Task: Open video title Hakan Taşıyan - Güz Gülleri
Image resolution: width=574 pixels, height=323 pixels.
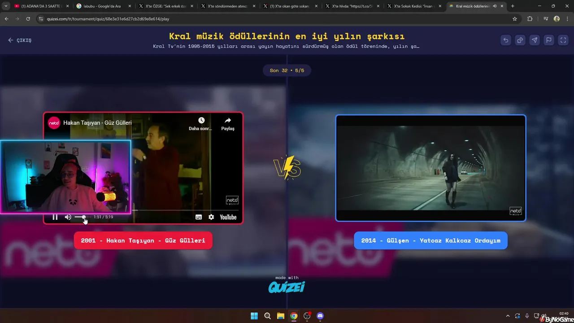Action: 97,123
